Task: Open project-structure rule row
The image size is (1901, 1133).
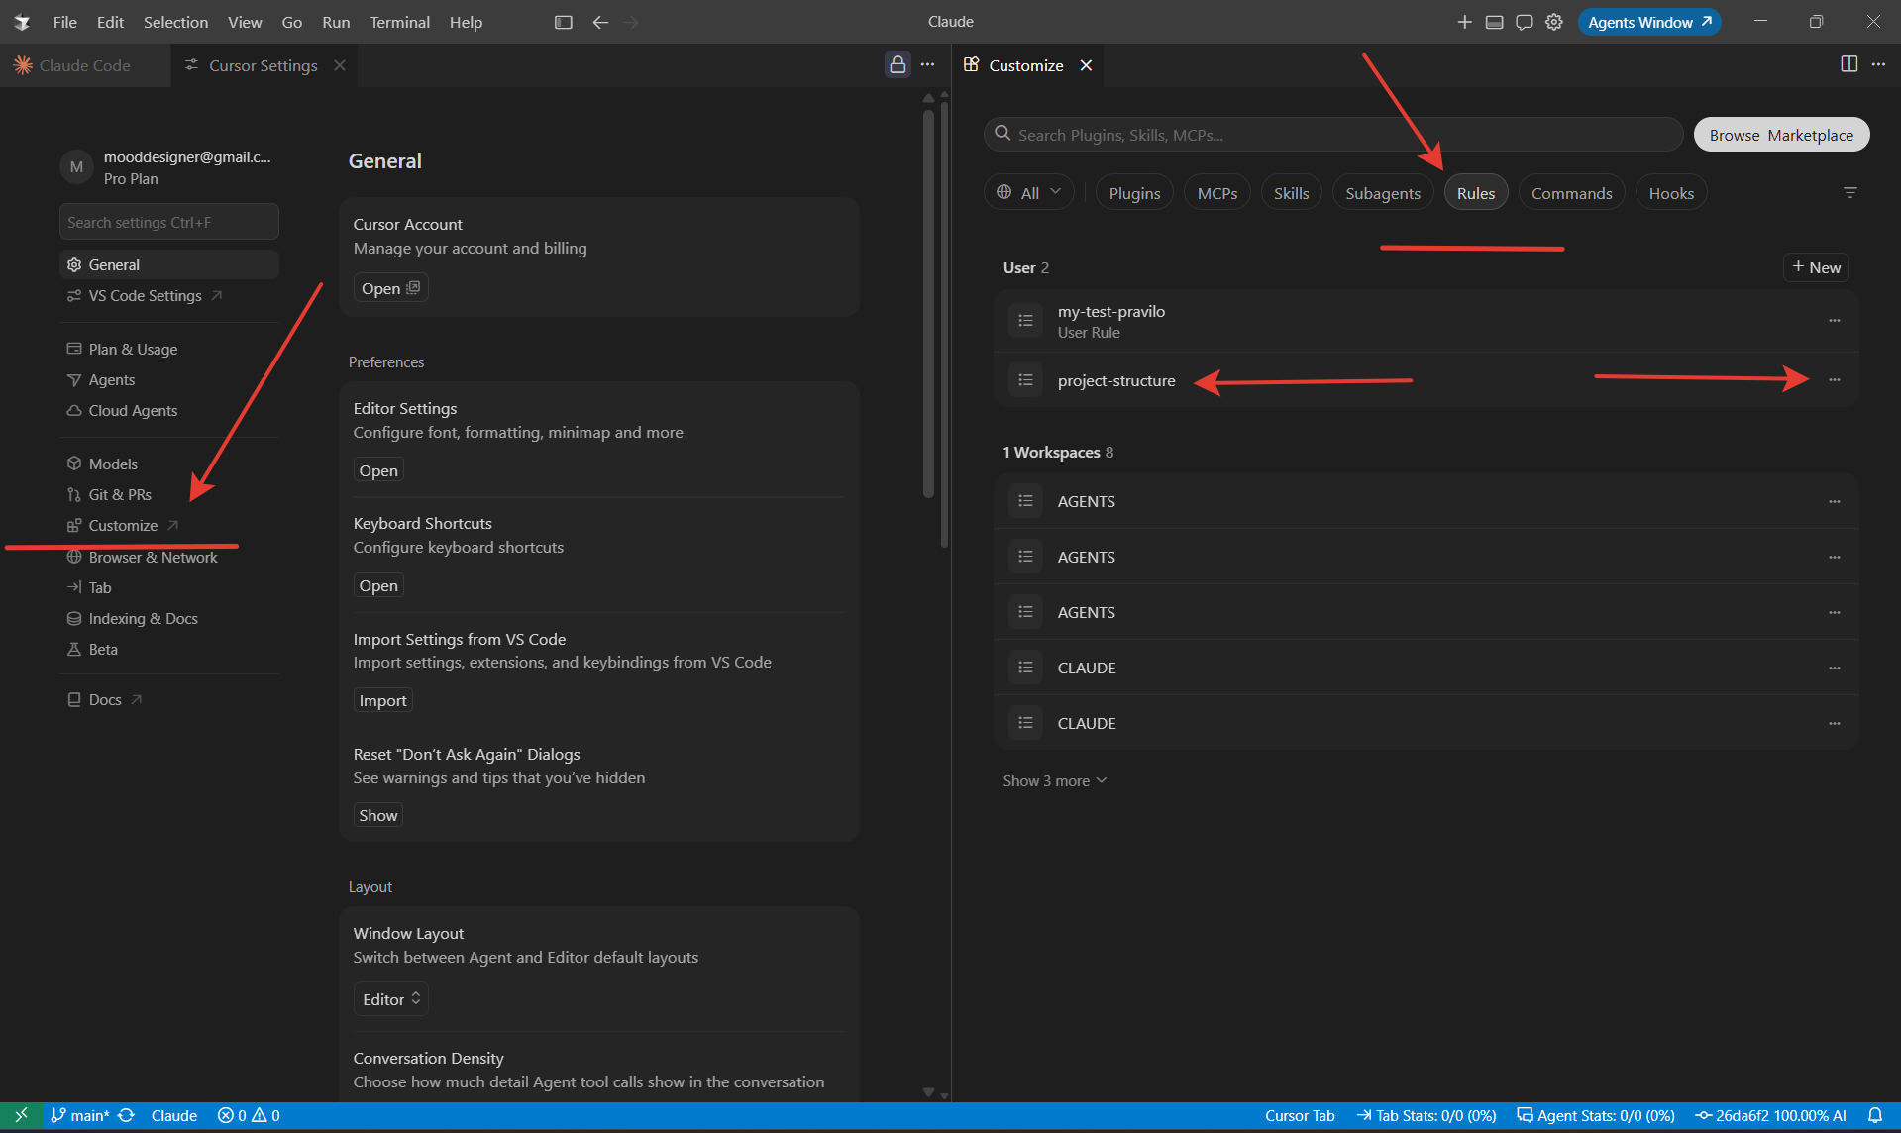Action: (1425, 380)
